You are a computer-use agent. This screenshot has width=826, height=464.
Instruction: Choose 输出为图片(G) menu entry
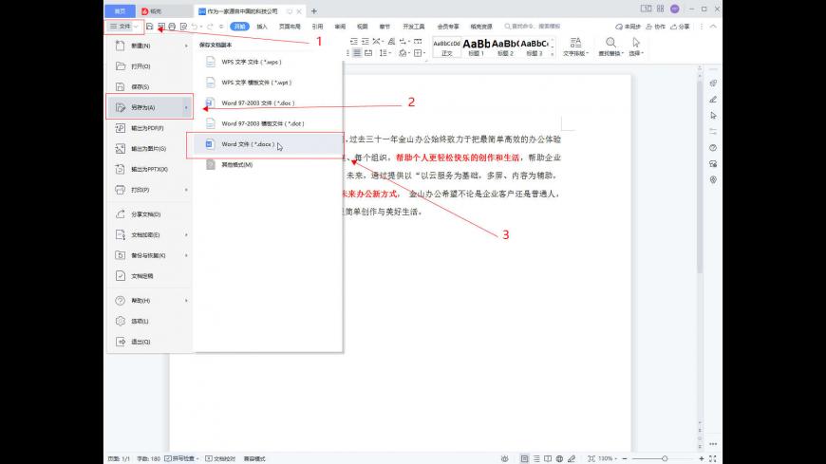pyautogui.click(x=150, y=149)
